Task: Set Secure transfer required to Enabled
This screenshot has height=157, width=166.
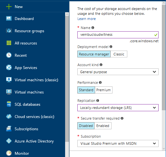Action: [103, 126]
